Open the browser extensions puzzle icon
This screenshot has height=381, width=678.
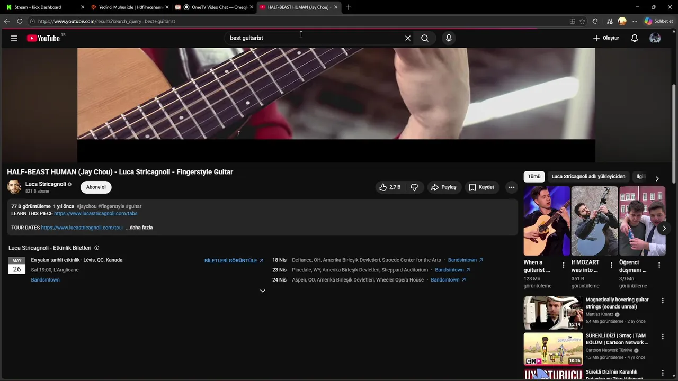click(595, 21)
